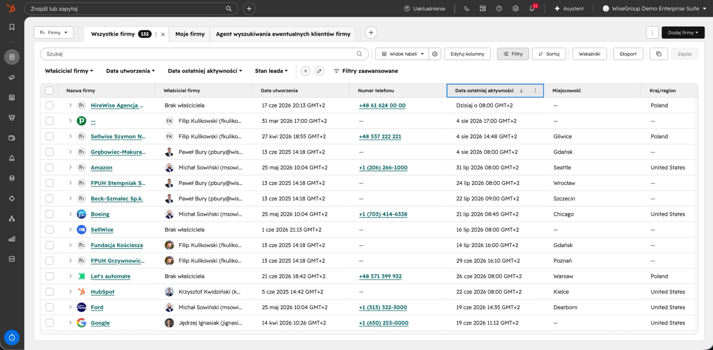This screenshot has width=713, height=350.
Task: Click the blue circular assistant button at bottom left
Action: click(12, 338)
